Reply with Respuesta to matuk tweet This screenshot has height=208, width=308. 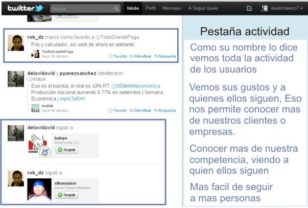coord(165,110)
